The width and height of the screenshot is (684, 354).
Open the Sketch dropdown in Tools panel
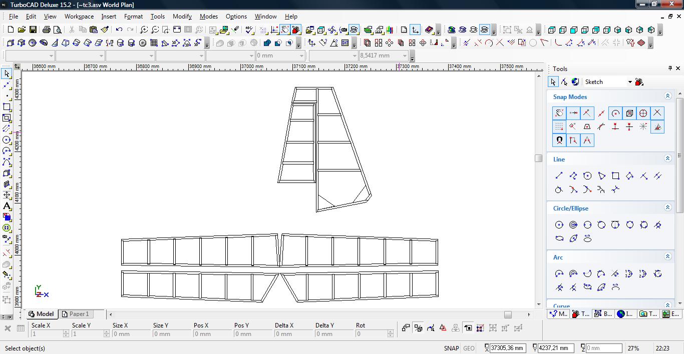click(x=630, y=82)
